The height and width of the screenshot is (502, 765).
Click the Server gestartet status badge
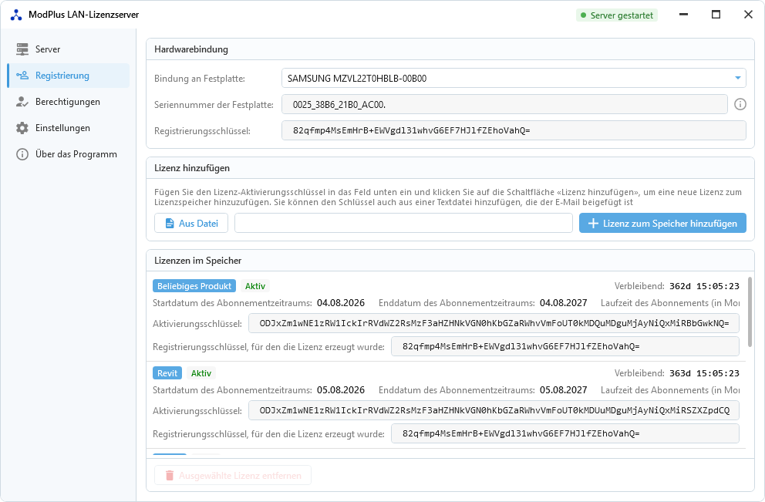pos(617,15)
